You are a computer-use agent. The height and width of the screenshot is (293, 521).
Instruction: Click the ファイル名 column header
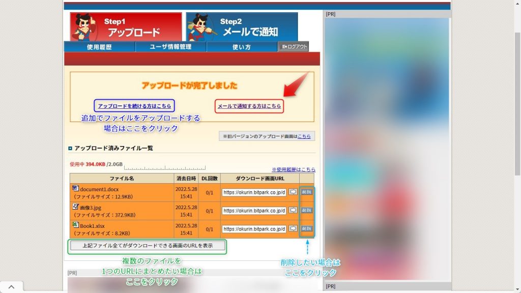122,179
